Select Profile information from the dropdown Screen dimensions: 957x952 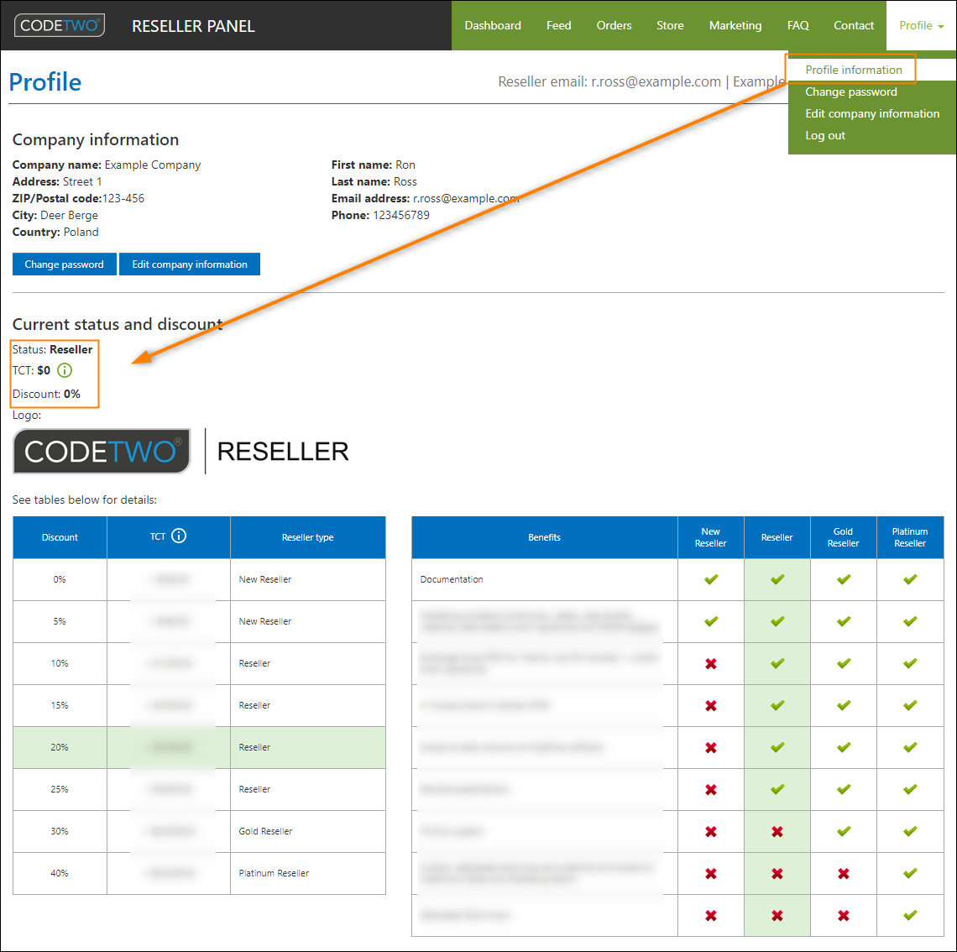click(853, 70)
